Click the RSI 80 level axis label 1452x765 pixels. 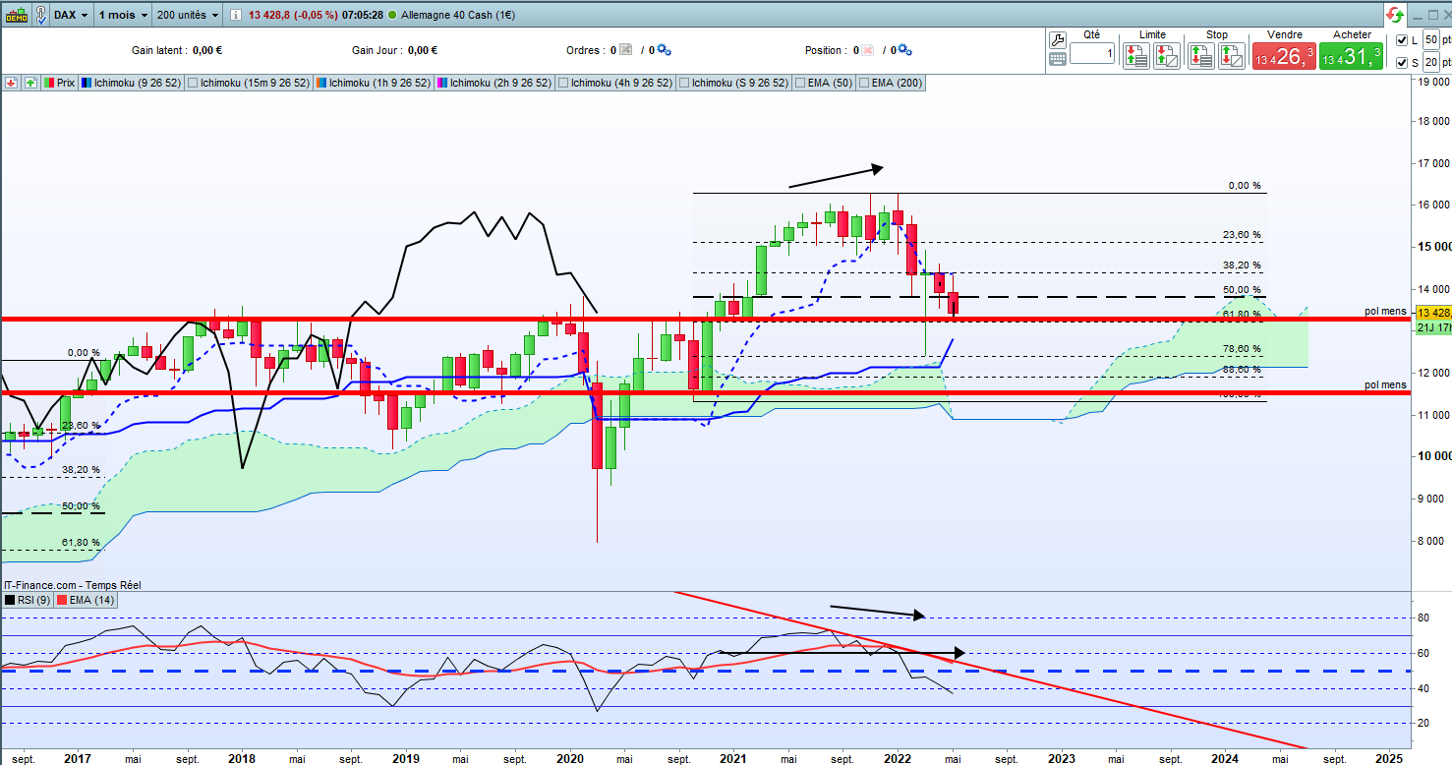pyautogui.click(x=1422, y=618)
